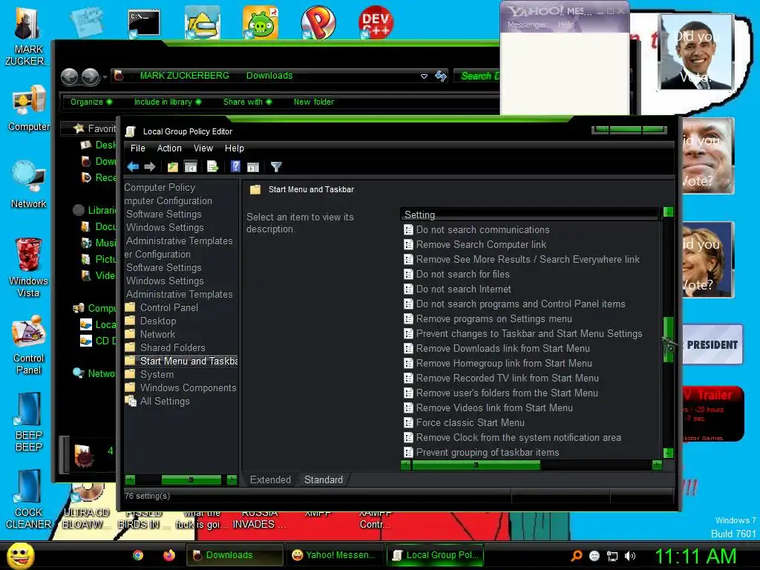Select the Desktop folder in policy tree

pos(157,321)
